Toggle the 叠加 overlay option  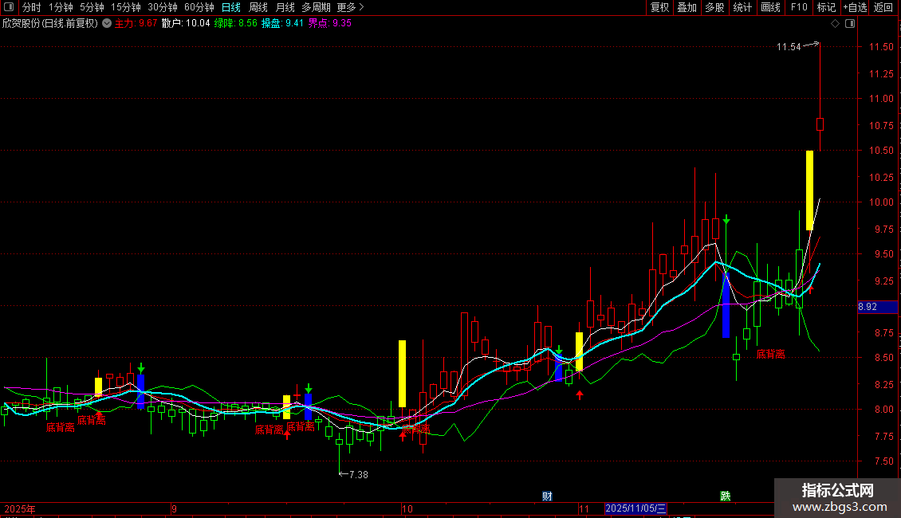click(x=687, y=7)
